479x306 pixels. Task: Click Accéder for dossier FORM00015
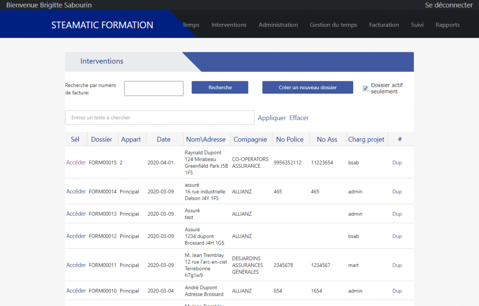76,163
